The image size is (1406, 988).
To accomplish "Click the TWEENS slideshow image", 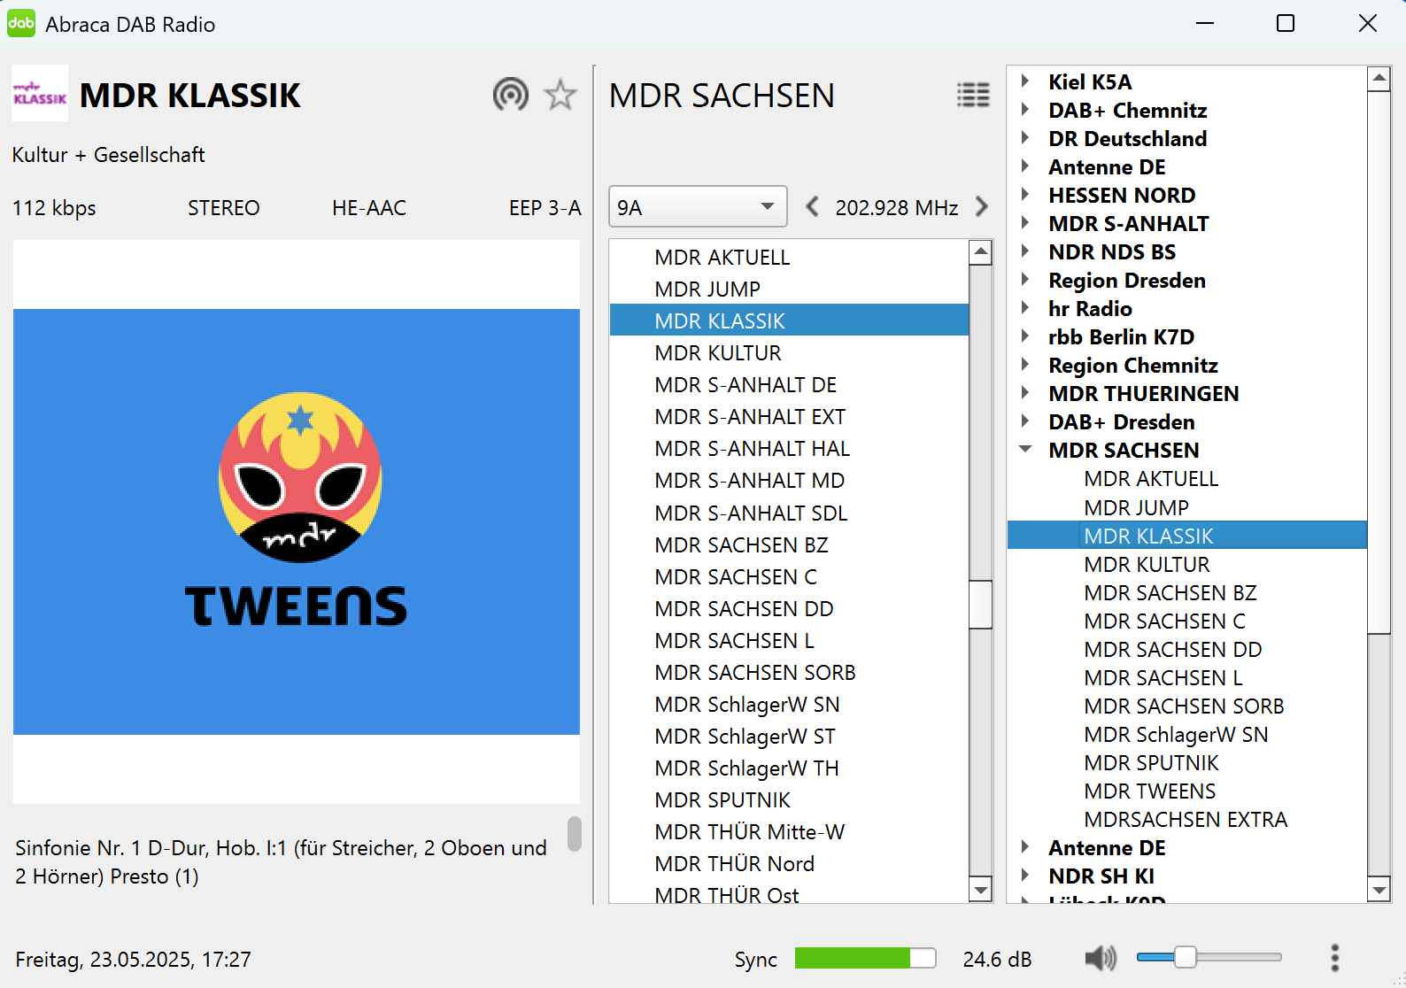I will tap(297, 521).
